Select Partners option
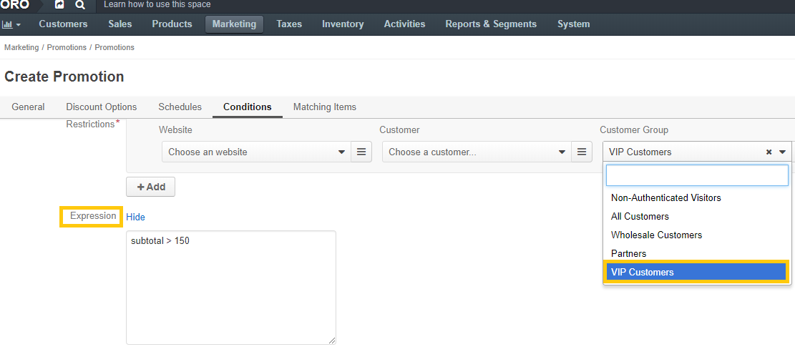 [697, 253]
